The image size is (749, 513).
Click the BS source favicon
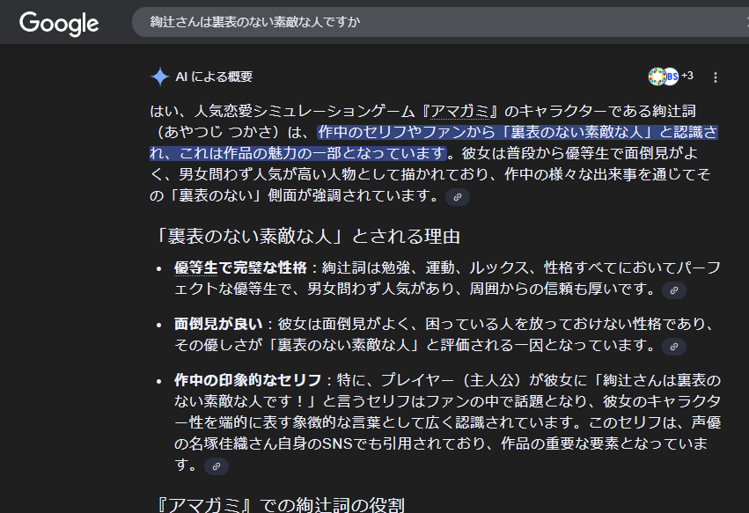pyautogui.click(x=672, y=77)
